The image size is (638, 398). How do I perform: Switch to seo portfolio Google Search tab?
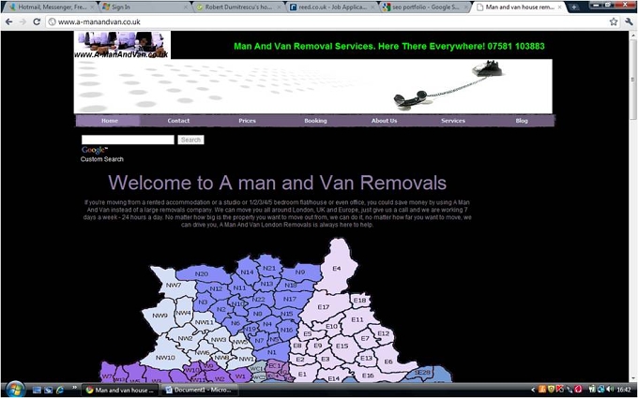coord(425,7)
